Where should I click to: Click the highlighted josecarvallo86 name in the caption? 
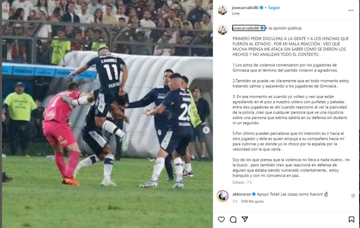tap(246, 28)
